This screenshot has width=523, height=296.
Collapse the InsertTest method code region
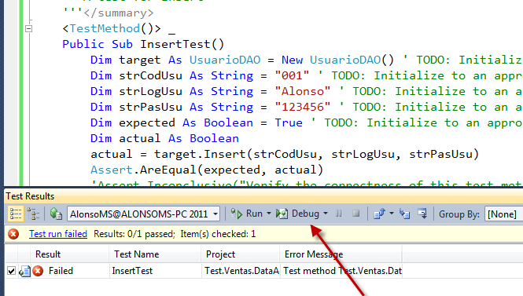[x=28, y=28]
